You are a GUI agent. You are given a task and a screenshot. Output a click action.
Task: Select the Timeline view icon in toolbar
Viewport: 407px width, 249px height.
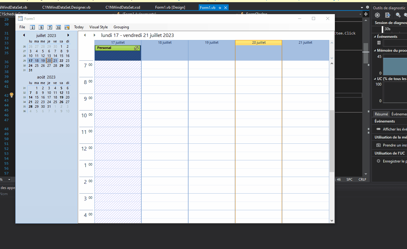[x=67, y=27]
